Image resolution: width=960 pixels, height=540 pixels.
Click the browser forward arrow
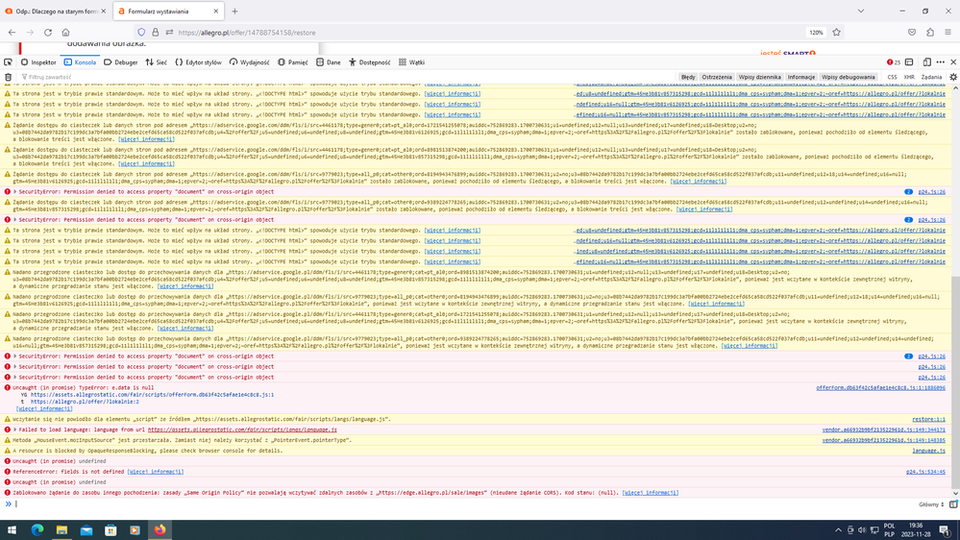[30, 33]
